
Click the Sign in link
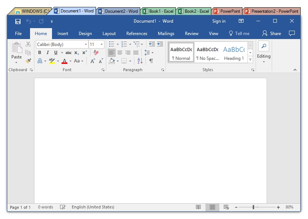(x=219, y=21)
